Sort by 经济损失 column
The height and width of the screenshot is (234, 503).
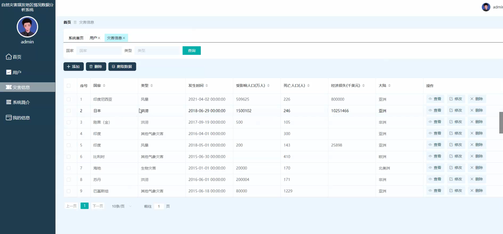363,85
